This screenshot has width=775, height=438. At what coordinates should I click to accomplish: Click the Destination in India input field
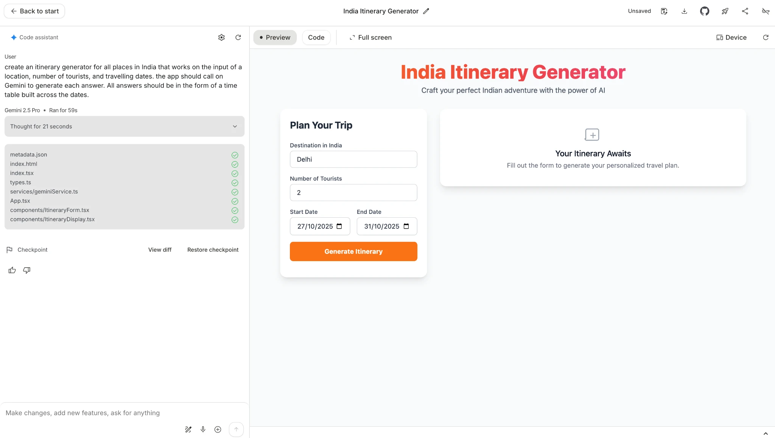pos(353,159)
